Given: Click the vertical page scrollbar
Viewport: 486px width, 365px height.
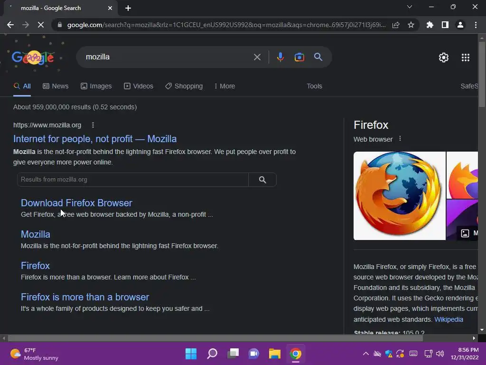Looking at the screenshot, I should [482, 75].
